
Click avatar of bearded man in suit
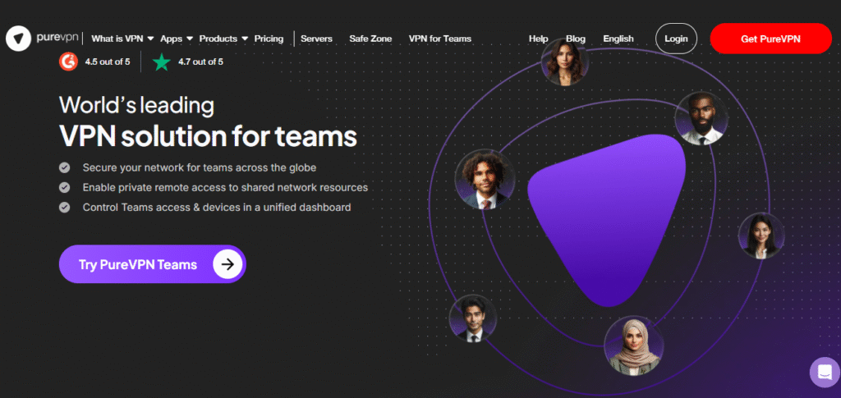click(x=701, y=119)
